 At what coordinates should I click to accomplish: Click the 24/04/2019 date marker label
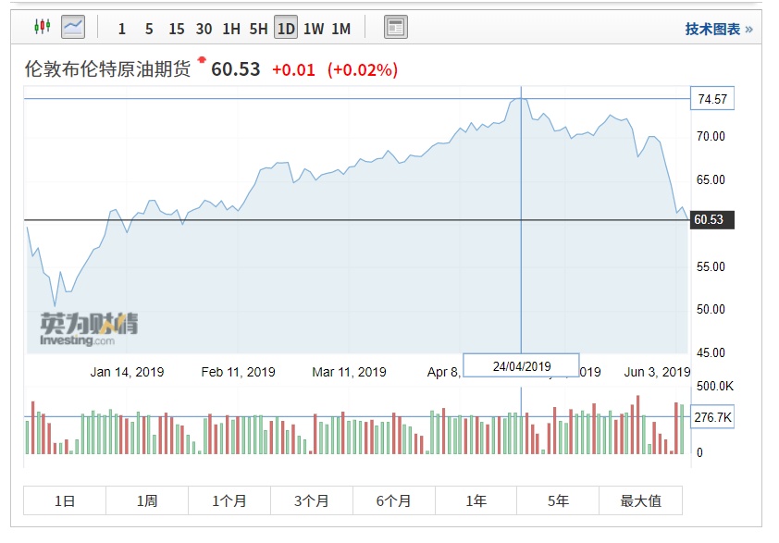[x=521, y=366]
